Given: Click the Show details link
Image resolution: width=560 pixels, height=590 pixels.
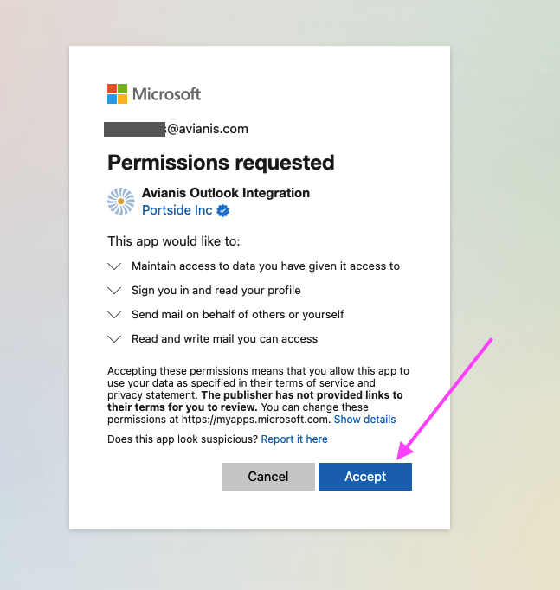Looking at the screenshot, I should pyautogui.click(x=364, y=420).
